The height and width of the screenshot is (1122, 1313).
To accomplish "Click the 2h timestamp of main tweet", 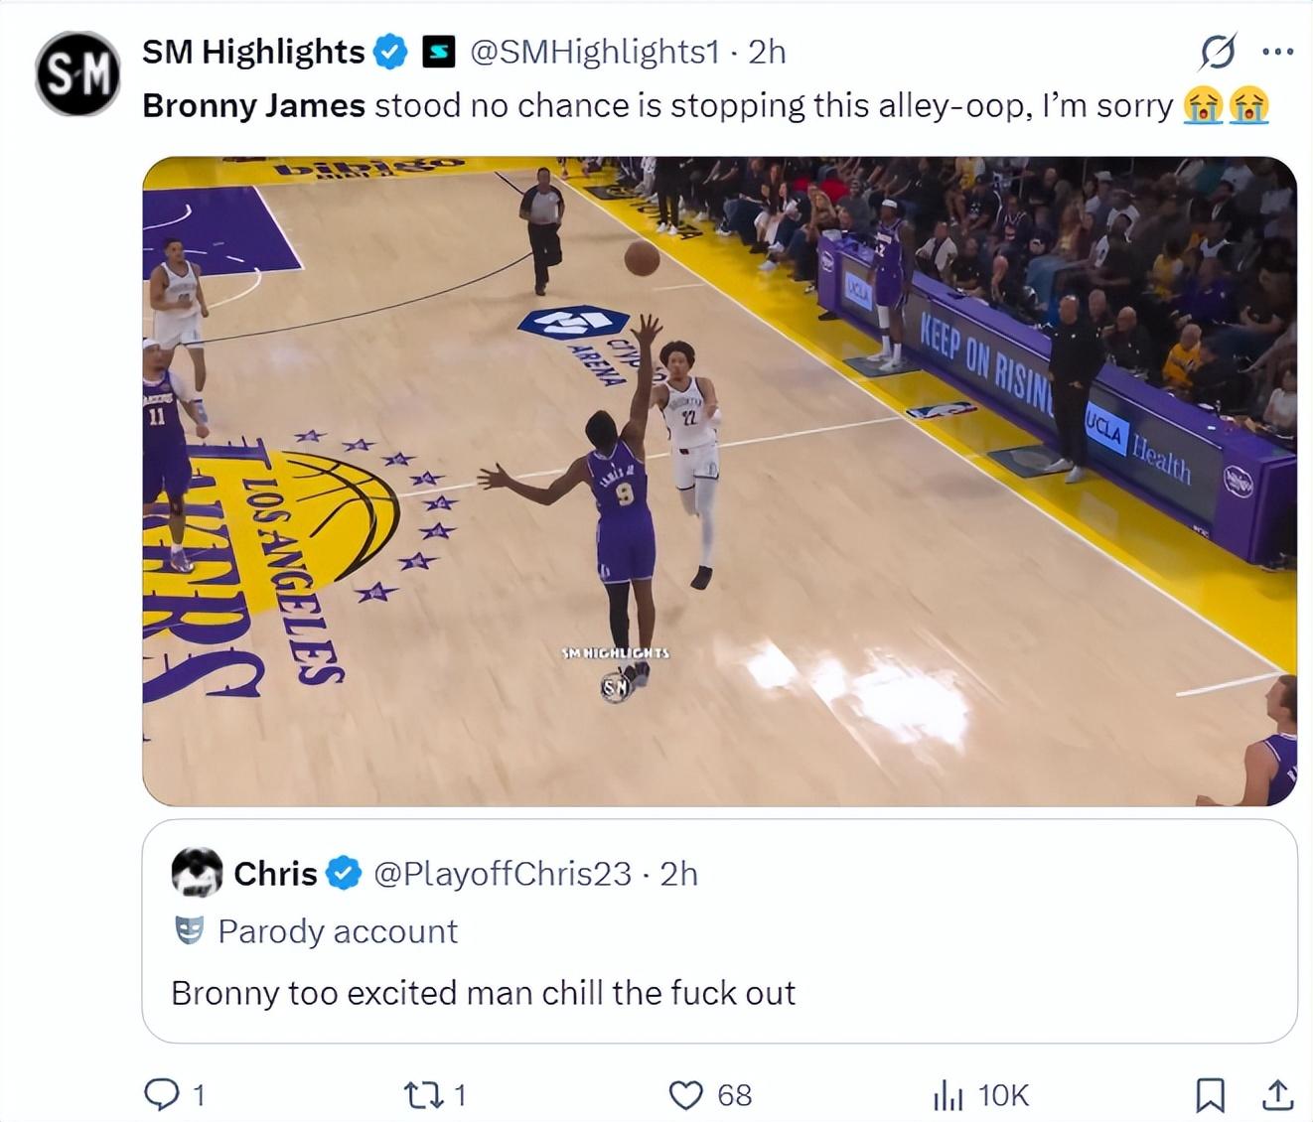I will (767, 52).
